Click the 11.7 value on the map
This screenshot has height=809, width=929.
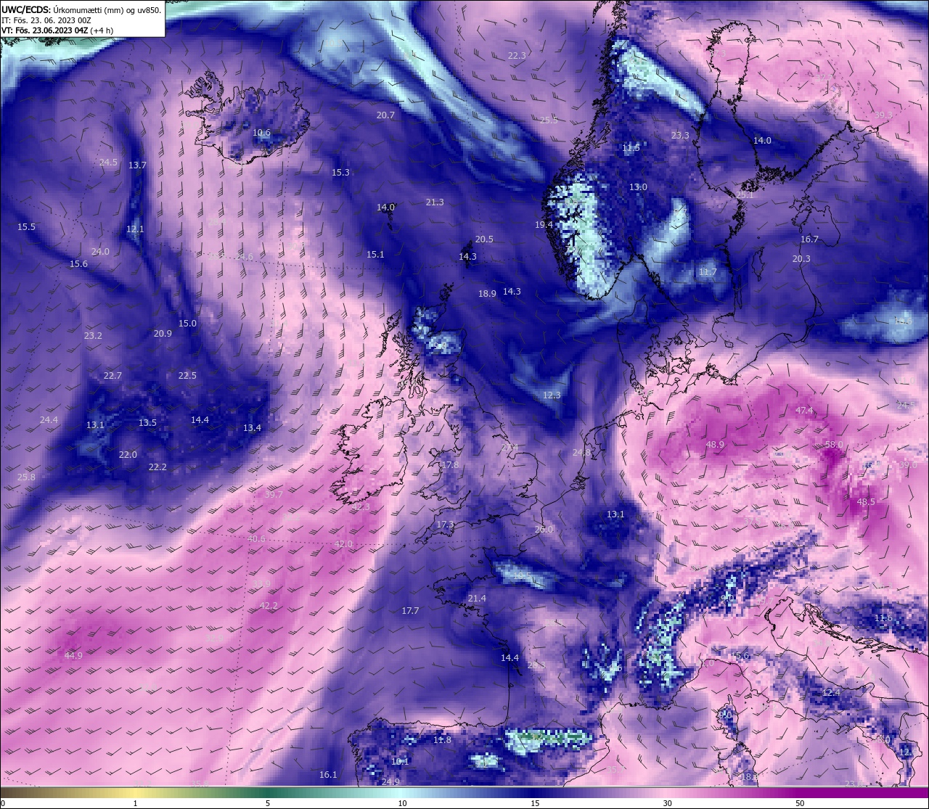coord(708,273)
